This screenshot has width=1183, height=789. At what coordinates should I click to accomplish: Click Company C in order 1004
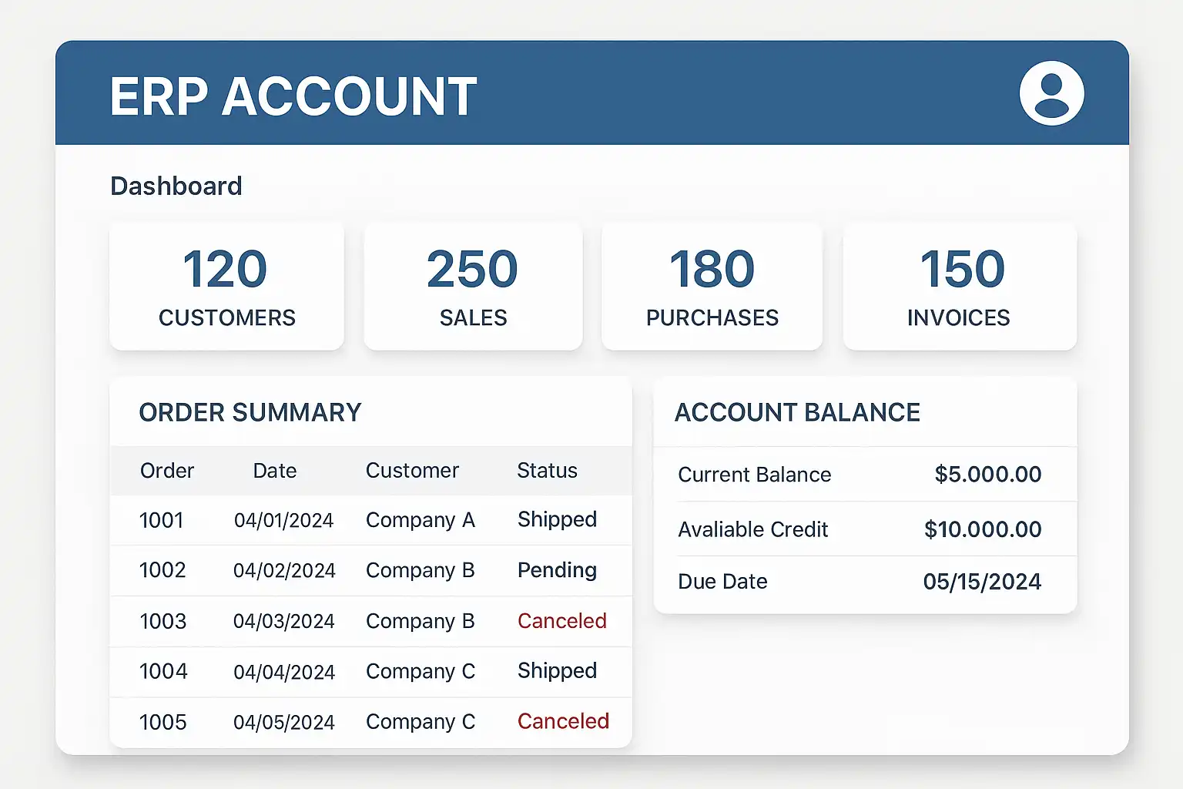point(421,671)
